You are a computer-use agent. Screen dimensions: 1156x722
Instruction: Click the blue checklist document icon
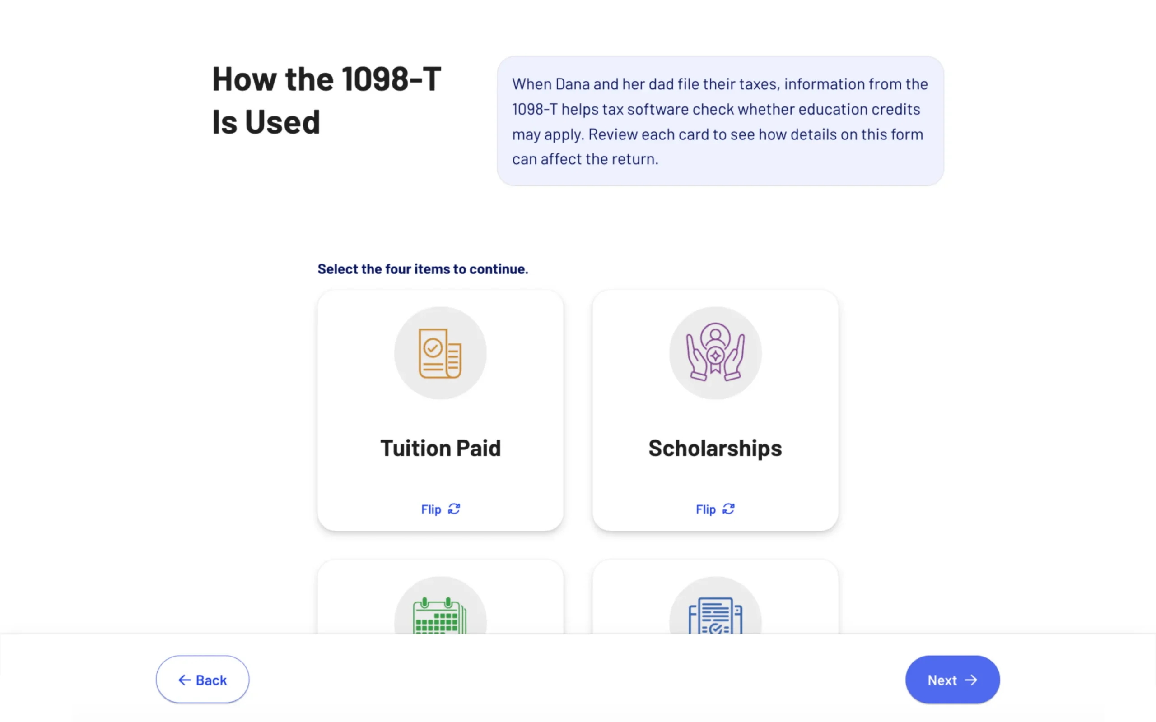tap(715, 615)
